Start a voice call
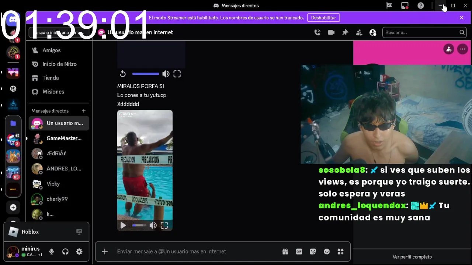Image resolution: width=472 pixels, height=265 pixels. click(x=317, y=32)
